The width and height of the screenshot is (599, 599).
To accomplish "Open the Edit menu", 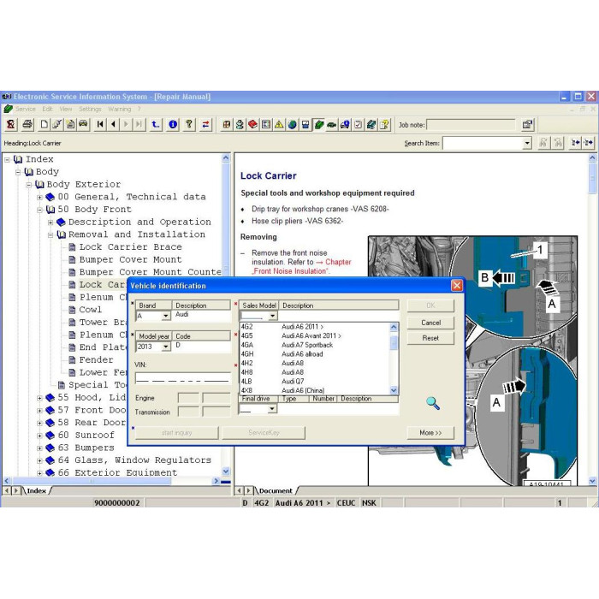I will 47,109.
